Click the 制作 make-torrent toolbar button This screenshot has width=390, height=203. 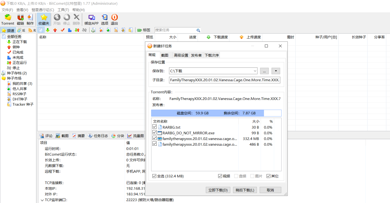(30, 19)
